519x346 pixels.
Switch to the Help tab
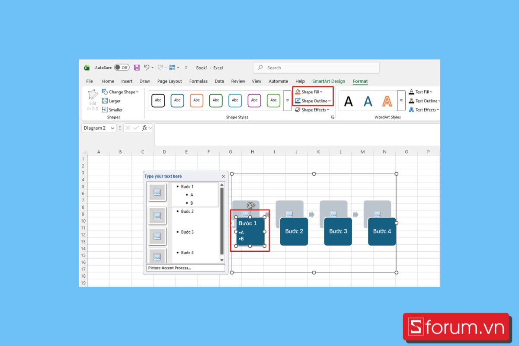click(x=300, y=81)
